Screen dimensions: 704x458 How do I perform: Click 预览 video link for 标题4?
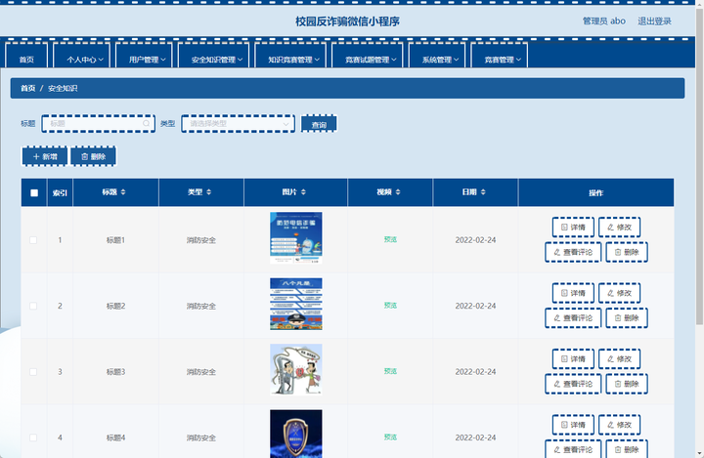[x=390, y=437]
